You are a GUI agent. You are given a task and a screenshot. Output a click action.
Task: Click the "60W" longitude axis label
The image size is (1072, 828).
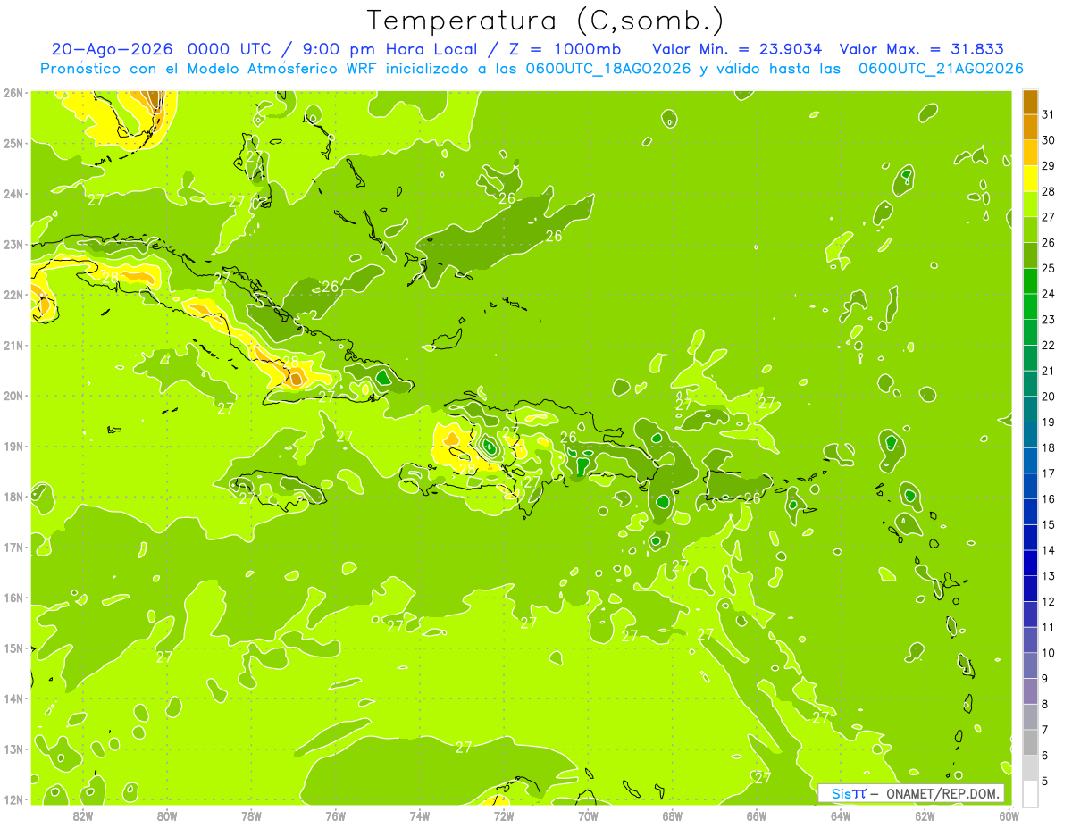[x=1009, y=815]
